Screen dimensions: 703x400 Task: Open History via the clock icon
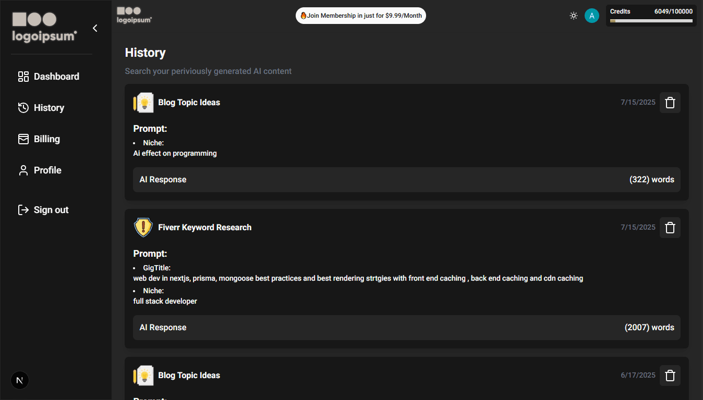point(23,107)
